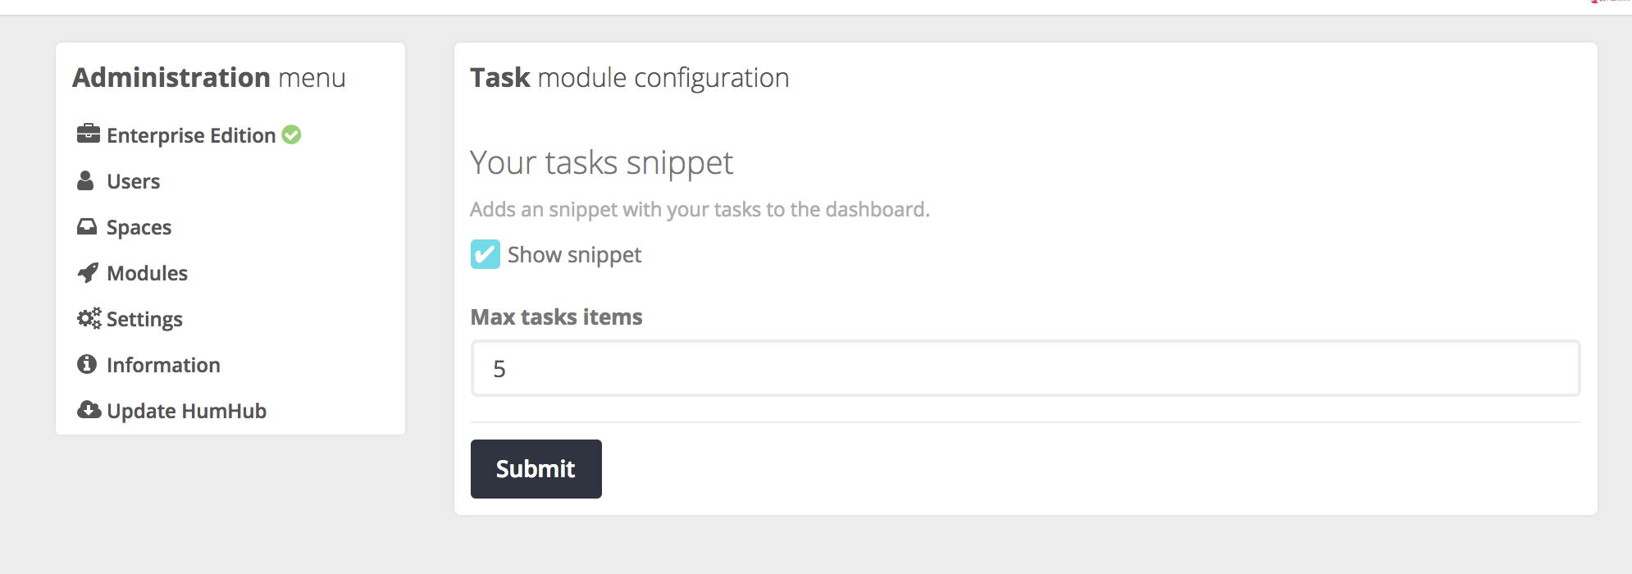Toggle snippet via the Show snippet label
Viewport: 1632px width, 574px height.
[574, 255]
